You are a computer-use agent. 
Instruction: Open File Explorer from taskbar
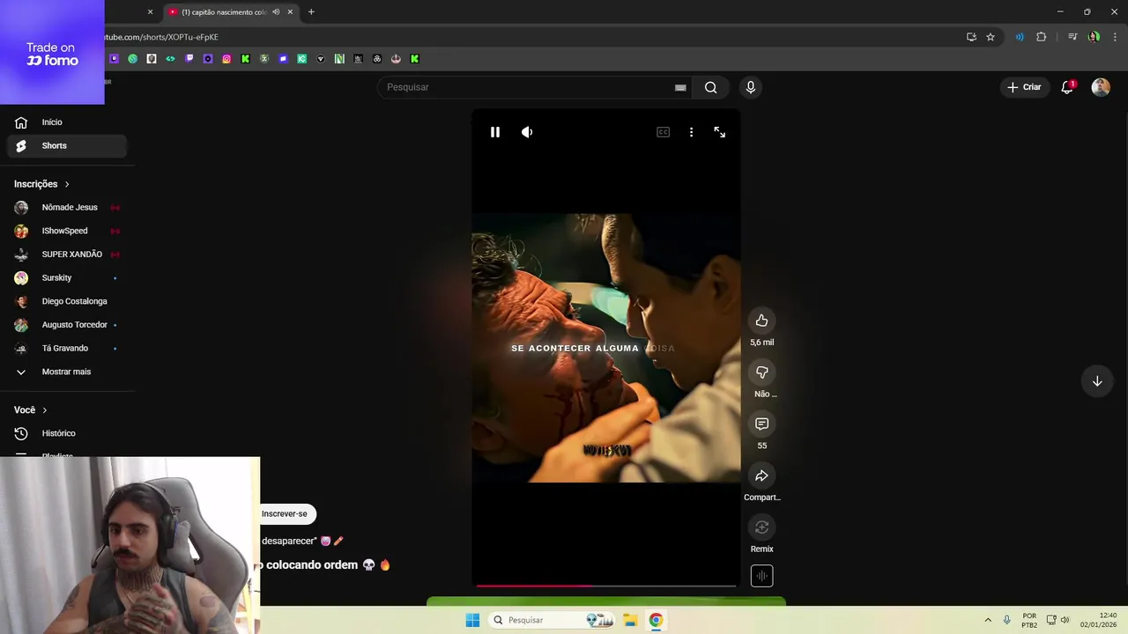[630, 620]
